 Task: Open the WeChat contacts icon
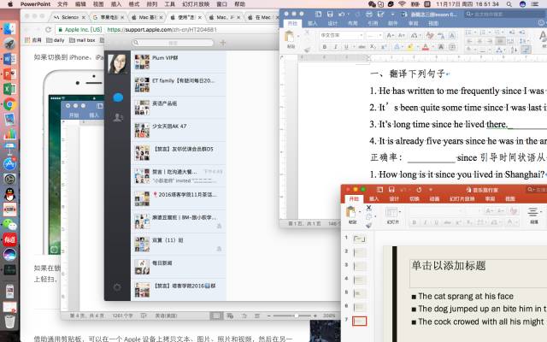click(117, 117)
